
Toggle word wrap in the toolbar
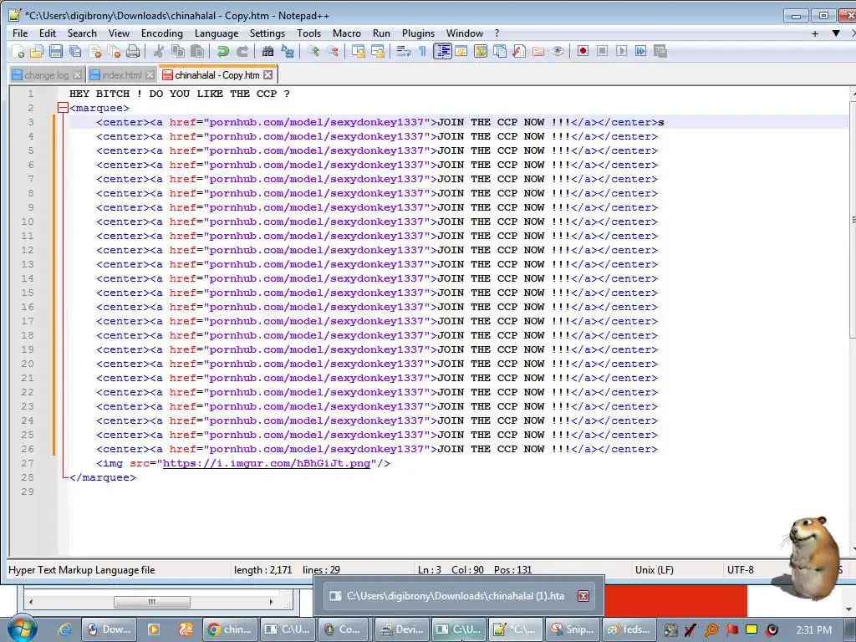404,51
